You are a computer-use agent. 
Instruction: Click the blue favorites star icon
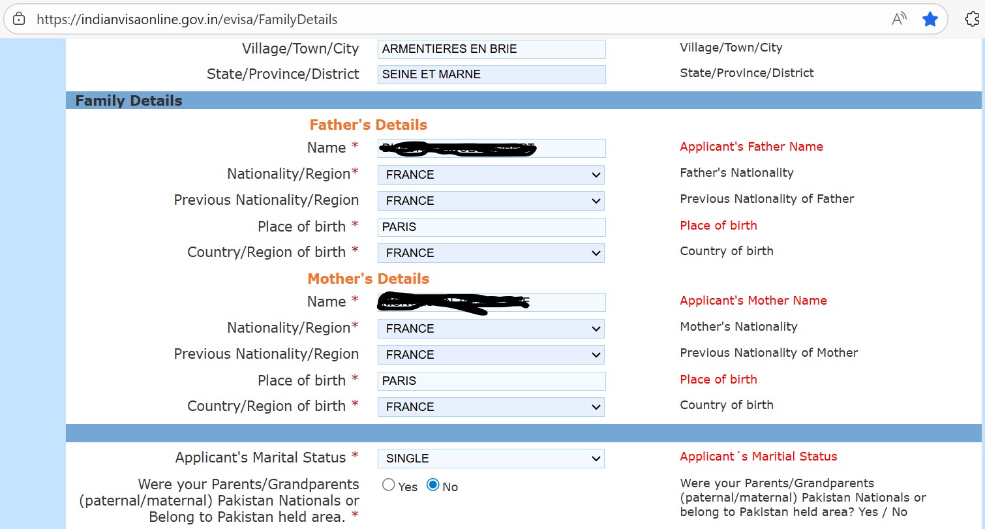click(930, 19)
